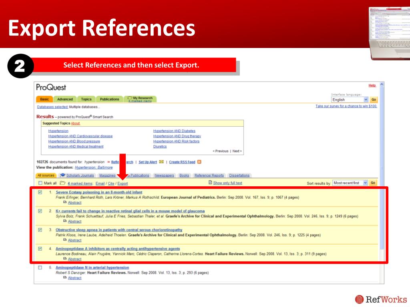410x307 pixels.
Task: Click the Email marked items link
Action: click(100, 183)
